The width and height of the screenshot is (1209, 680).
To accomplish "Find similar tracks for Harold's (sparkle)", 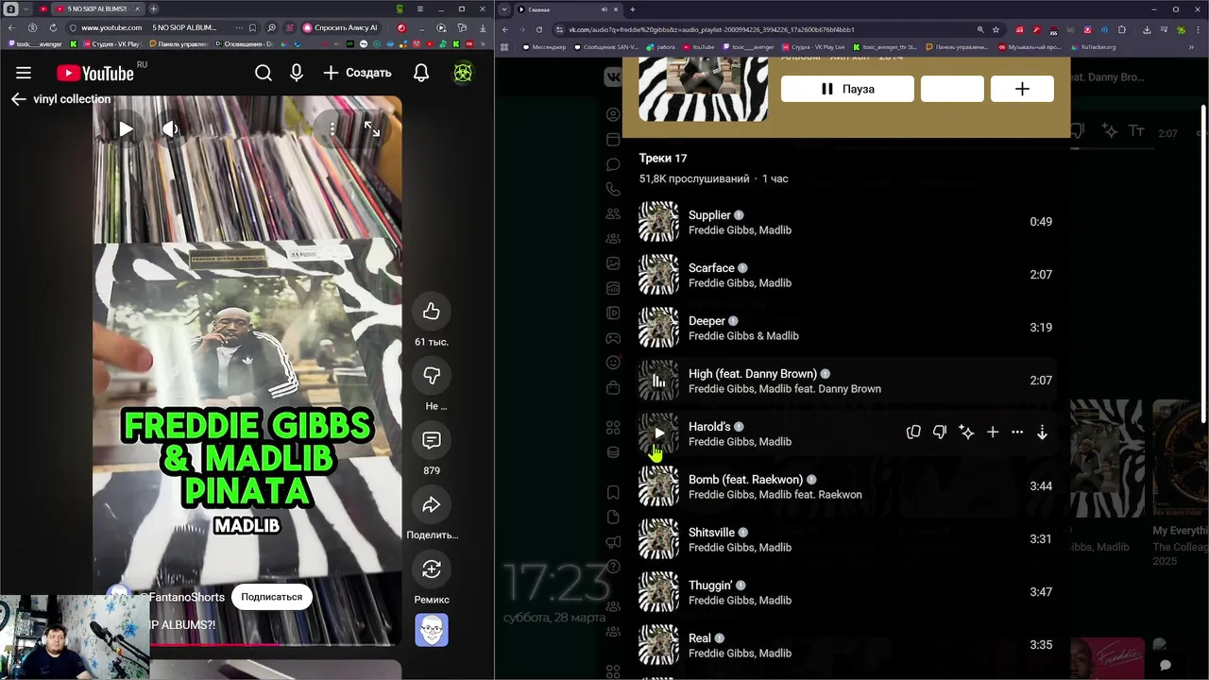I will [966, 433].
